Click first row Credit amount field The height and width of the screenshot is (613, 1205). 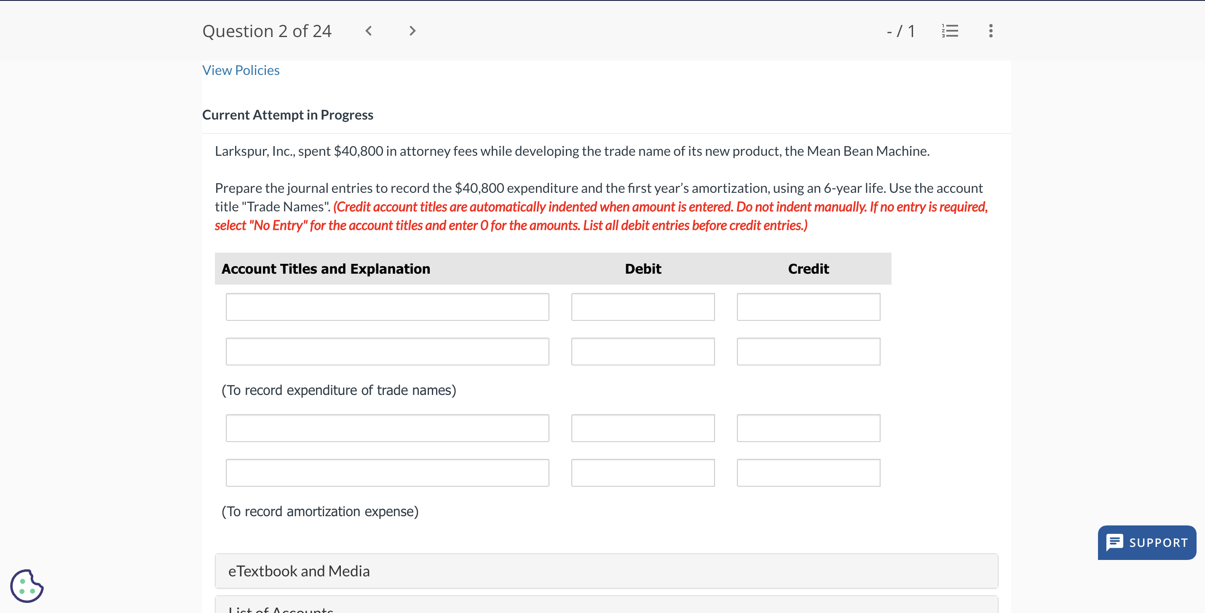coord(808,307)
